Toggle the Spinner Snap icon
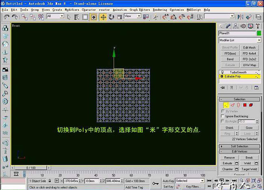The image size is (264, 190). (x=190, y=17)
